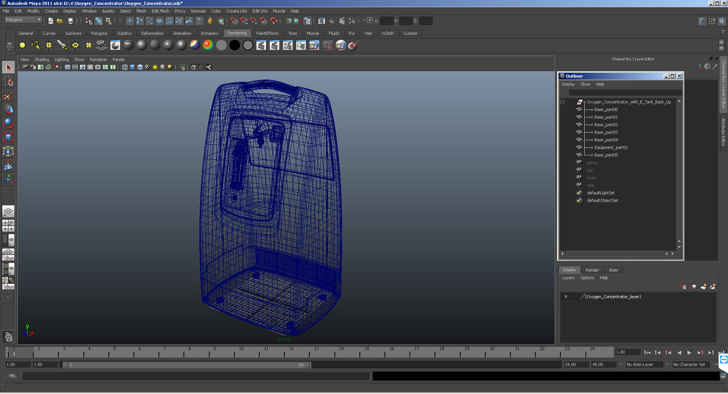Open the scene file folder icon

[x=60, y=21]
